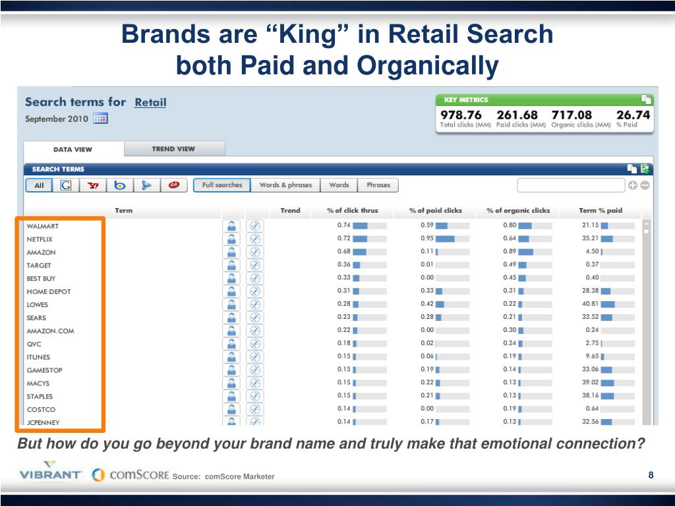Open demographic profile icon for QVC

click(x=231, y=344)
